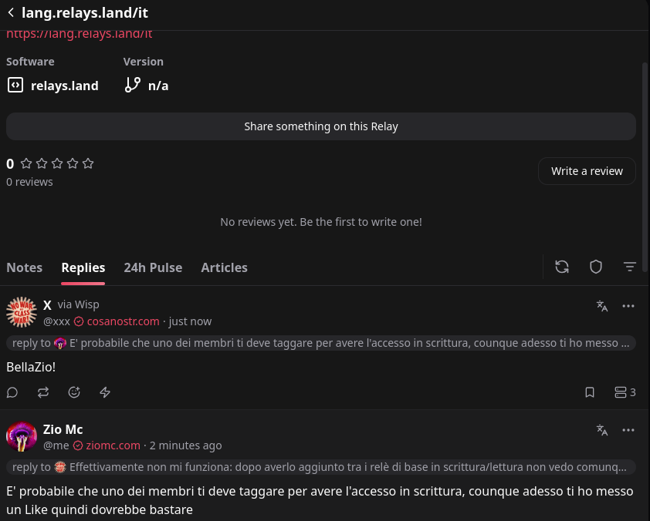The image size is (650, 521).
Task: Open the 24h Pulse tab
Action: tap(153, 267)
